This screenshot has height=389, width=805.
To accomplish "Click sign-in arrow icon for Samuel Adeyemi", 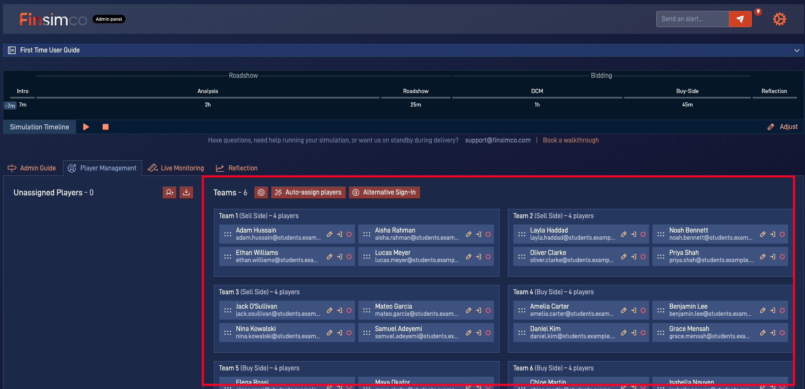I will coord(479,333).
